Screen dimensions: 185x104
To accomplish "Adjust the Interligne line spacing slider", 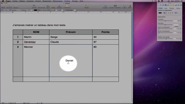I will [x=165, y=25].
